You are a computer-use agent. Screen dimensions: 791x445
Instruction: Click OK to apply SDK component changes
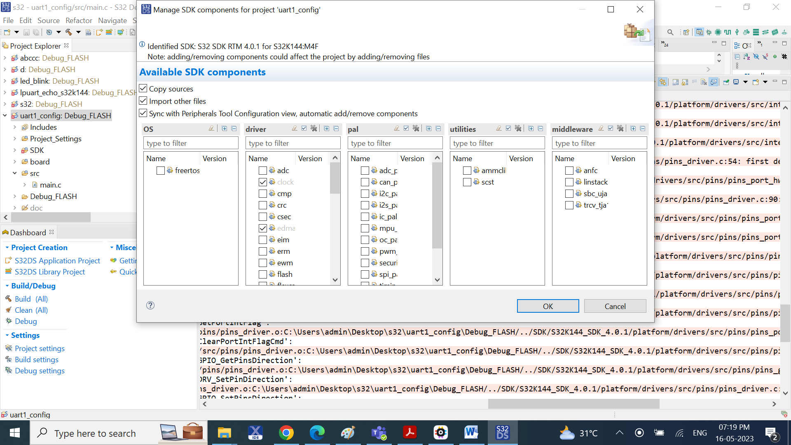(548, 306)
